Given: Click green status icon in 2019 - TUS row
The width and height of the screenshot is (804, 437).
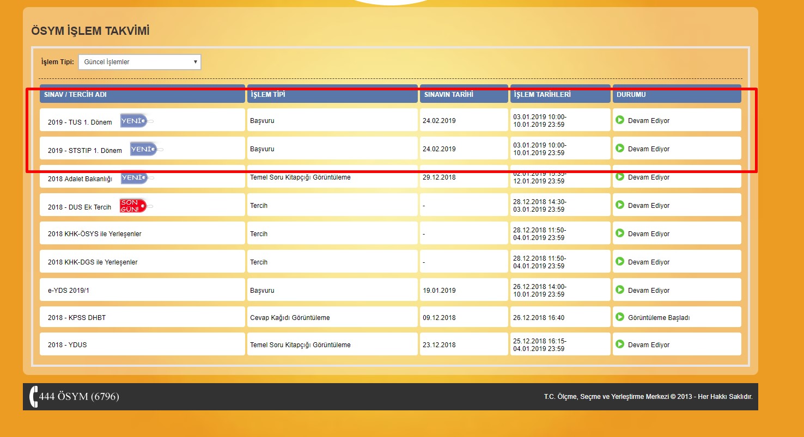Looking at the screenshot, I should coord(619,120).
